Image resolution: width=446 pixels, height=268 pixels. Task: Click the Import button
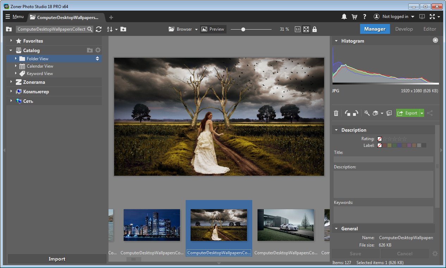tap(57, 259)
